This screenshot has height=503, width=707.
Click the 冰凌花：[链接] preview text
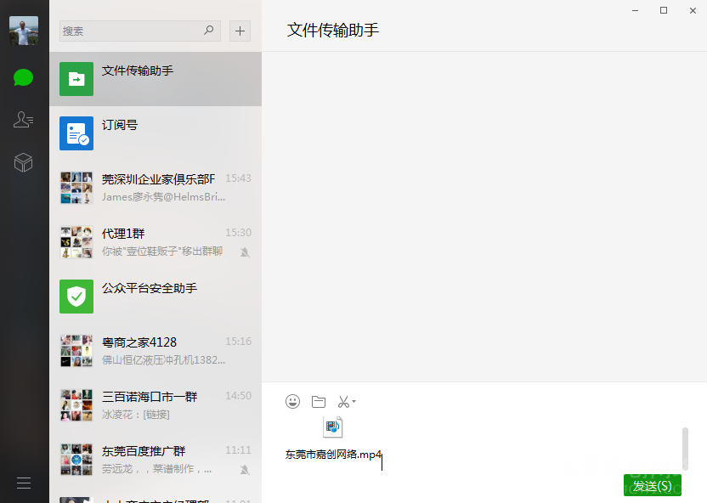point(136,415)
